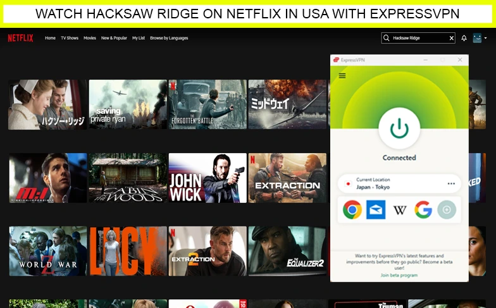Click the Join beta program link
Screen dimensions: 496x308
point(399,275)
